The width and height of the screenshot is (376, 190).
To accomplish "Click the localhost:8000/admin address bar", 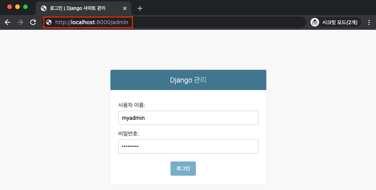I will coord(174,22).
